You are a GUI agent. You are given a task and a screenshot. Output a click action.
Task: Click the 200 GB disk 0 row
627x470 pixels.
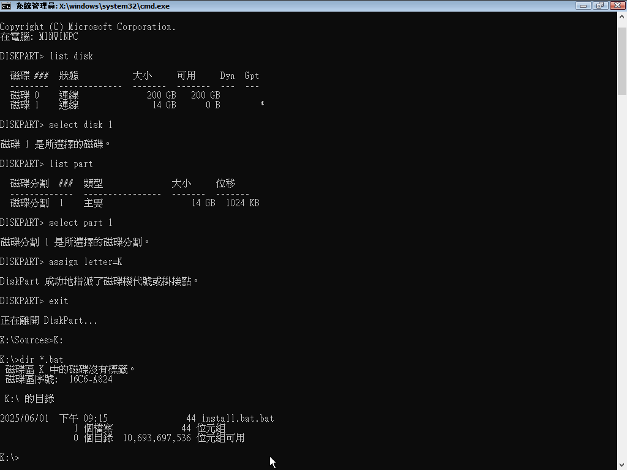click(115, 95)
